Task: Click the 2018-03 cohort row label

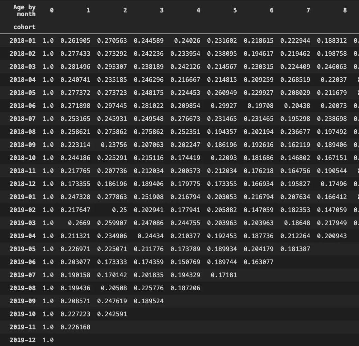Action: (x=23, y=67)
